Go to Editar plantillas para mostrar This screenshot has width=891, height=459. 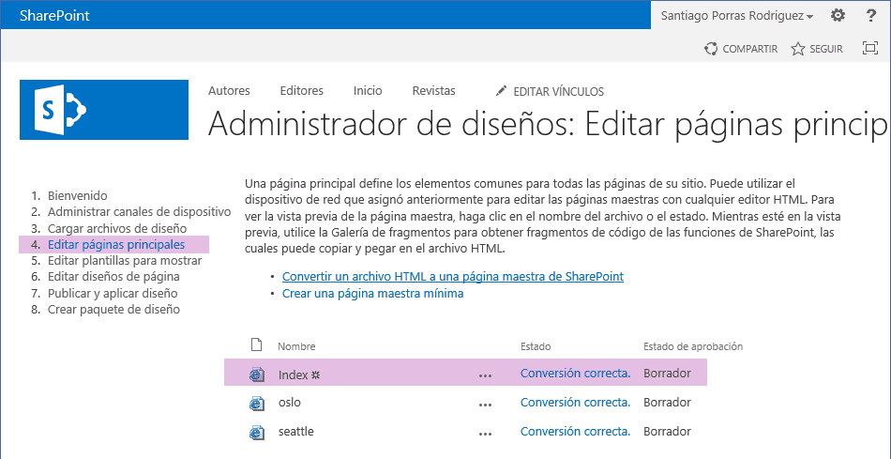[x=125, y=261]
